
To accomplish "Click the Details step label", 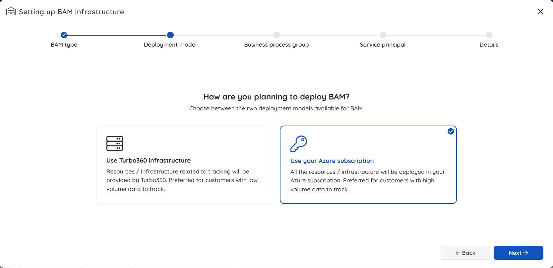I will click(x=489, y=45).
